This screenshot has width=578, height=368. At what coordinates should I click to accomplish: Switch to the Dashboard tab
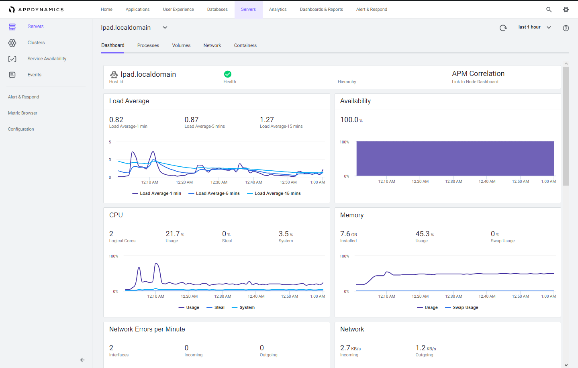pos(113,45)
